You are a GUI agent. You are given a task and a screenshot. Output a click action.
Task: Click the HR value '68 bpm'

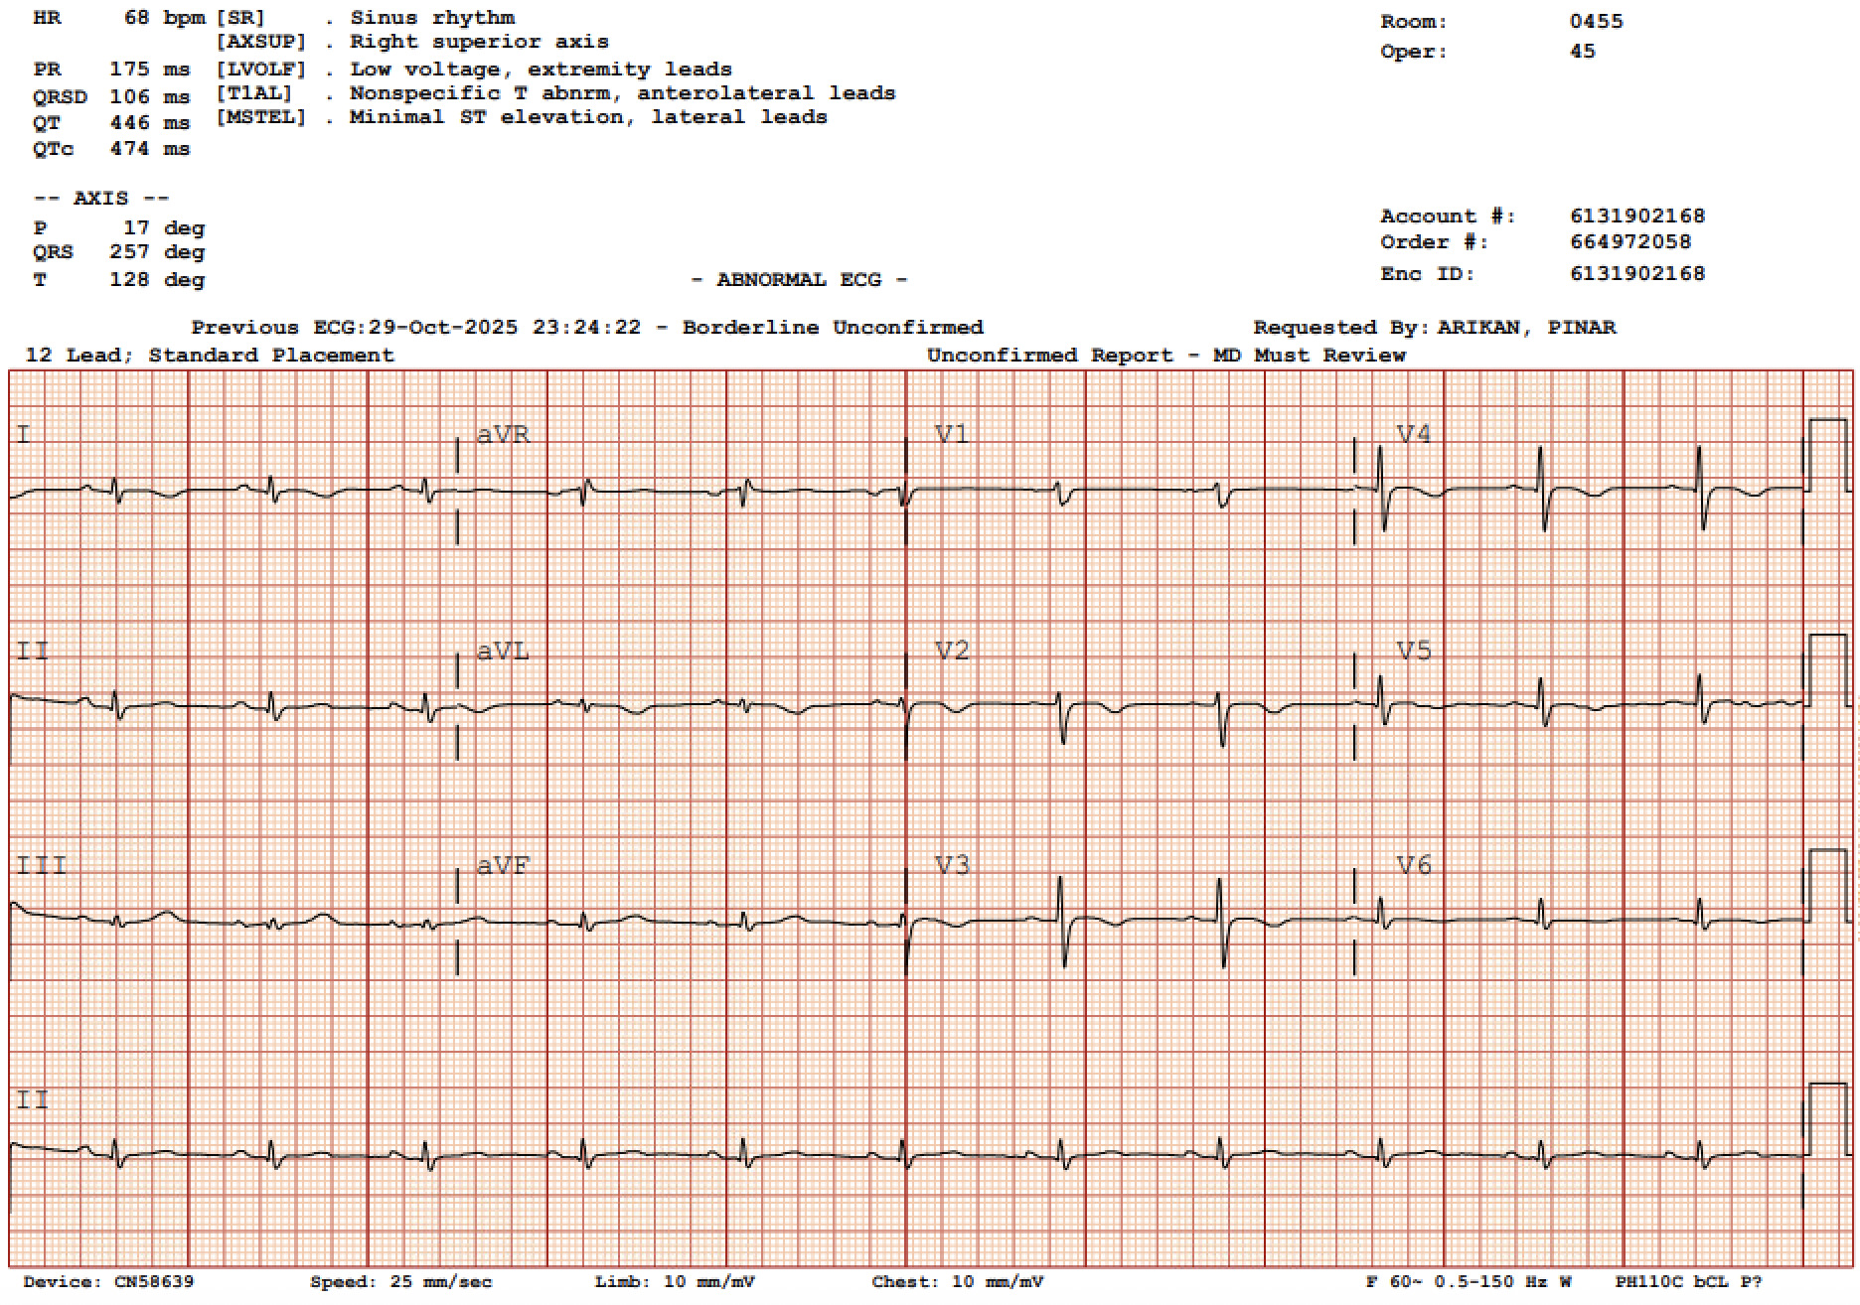(165, 18)
